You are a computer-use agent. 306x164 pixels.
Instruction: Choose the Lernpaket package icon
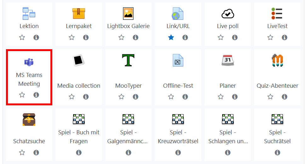pos(79,14)
